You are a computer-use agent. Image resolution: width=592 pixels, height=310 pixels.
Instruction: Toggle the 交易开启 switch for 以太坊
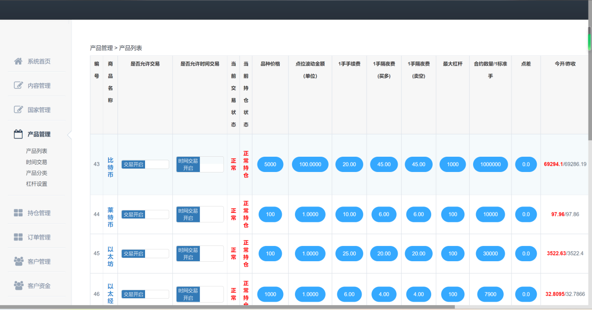[x=145, y=254]
